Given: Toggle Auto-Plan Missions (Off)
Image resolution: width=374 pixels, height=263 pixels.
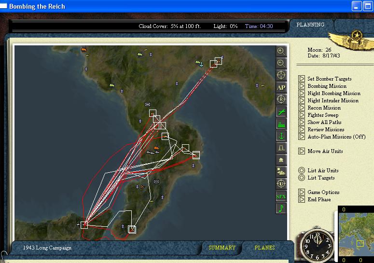Looking at the screenshot, I should 336,137.
